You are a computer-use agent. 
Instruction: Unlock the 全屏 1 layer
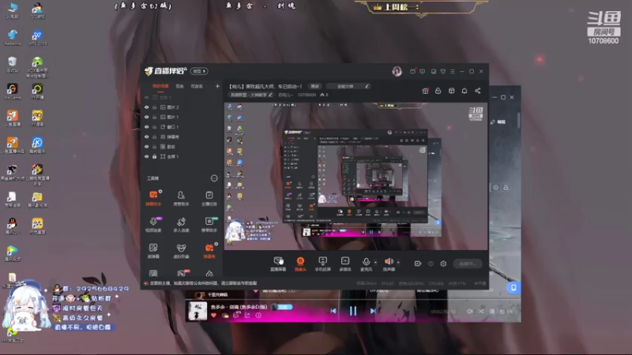tap(154, 156)
